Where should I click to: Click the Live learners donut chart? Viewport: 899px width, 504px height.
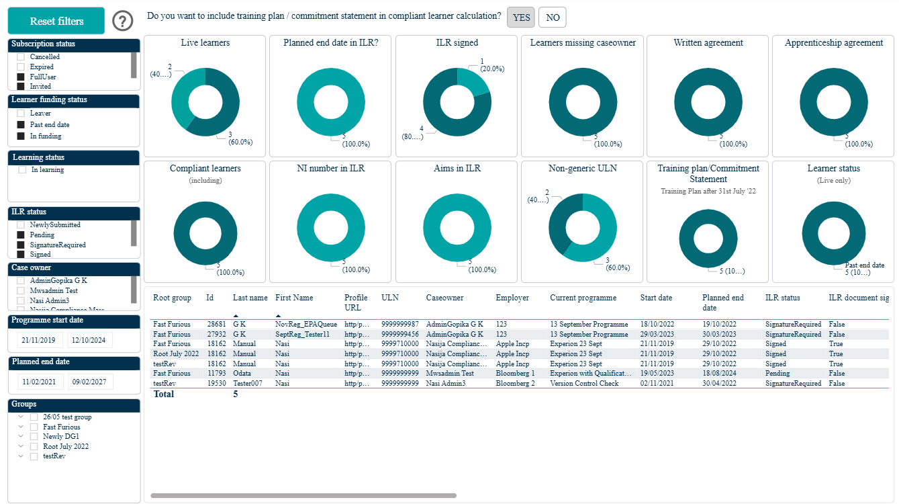coord(205,102)
